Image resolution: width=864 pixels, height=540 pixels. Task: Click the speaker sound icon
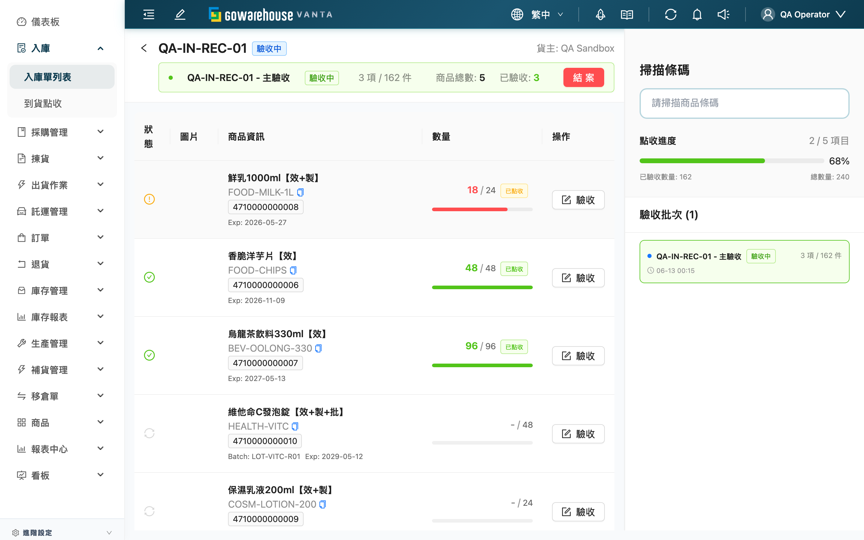[723, 14]
